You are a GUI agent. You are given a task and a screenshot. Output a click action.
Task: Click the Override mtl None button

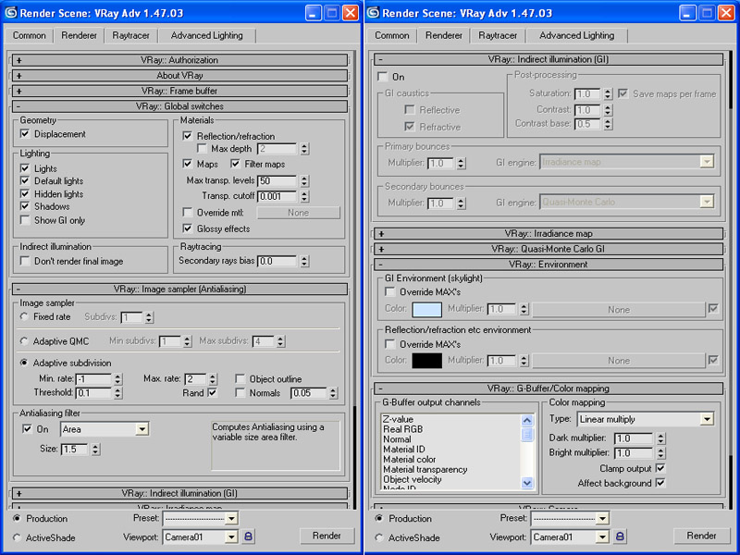pos(298,213)
